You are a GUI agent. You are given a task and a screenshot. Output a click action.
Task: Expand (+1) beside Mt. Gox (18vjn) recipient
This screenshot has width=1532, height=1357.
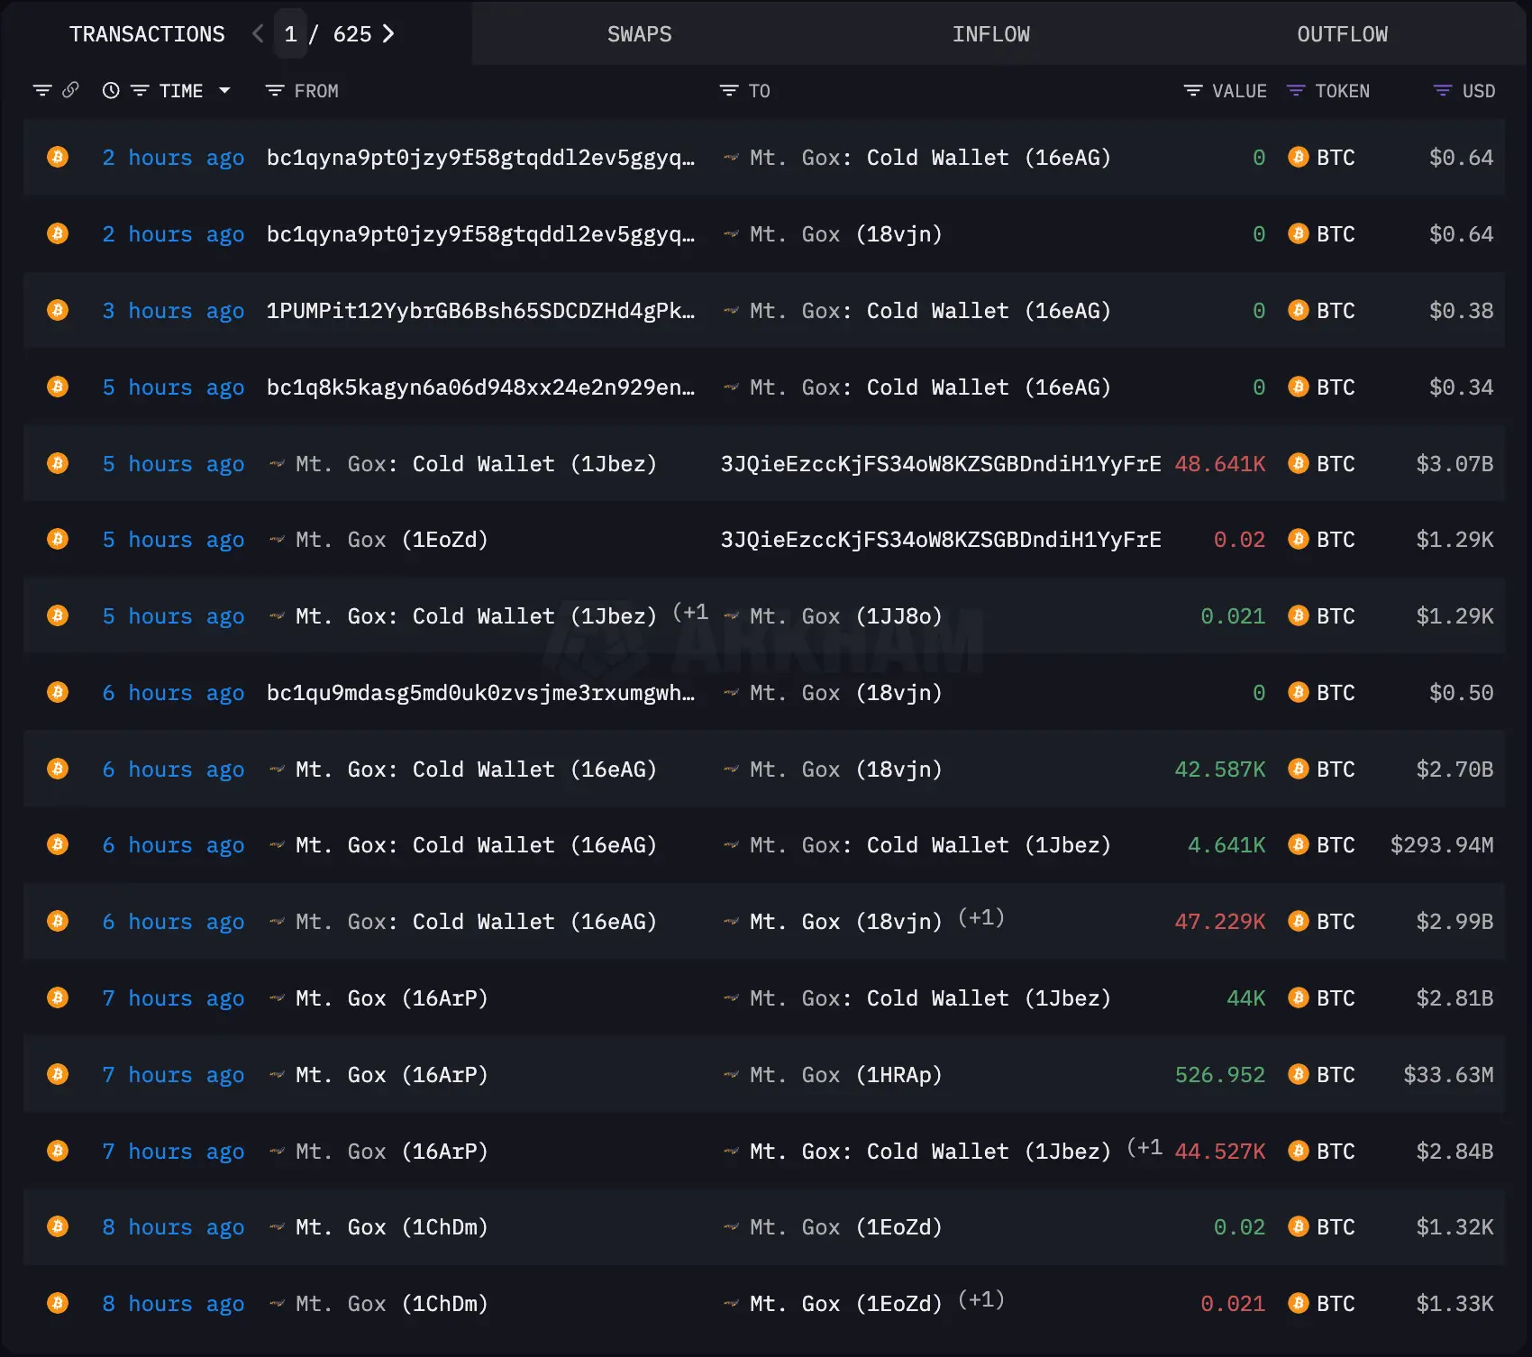click(980, 917)
